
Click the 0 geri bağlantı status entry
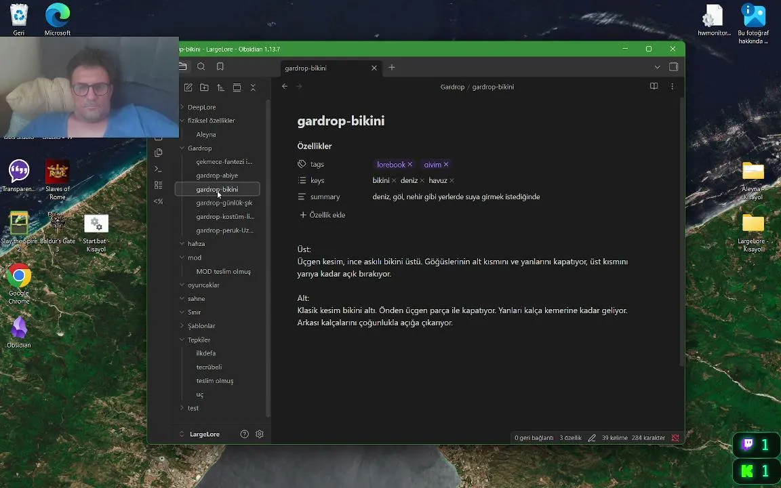coord(534,439)
